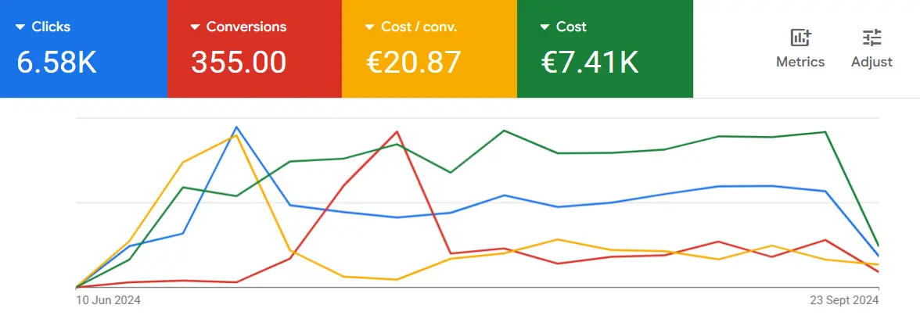Screen dimensions: 920x319
Task: Open the Conversions metric dropdown arrow
Action: (x=196, y=27)
